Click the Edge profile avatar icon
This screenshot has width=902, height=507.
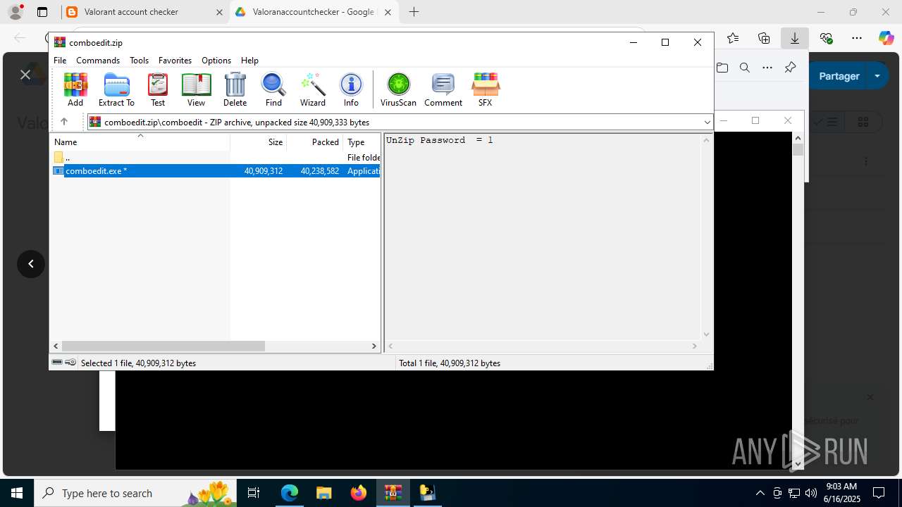16,12
